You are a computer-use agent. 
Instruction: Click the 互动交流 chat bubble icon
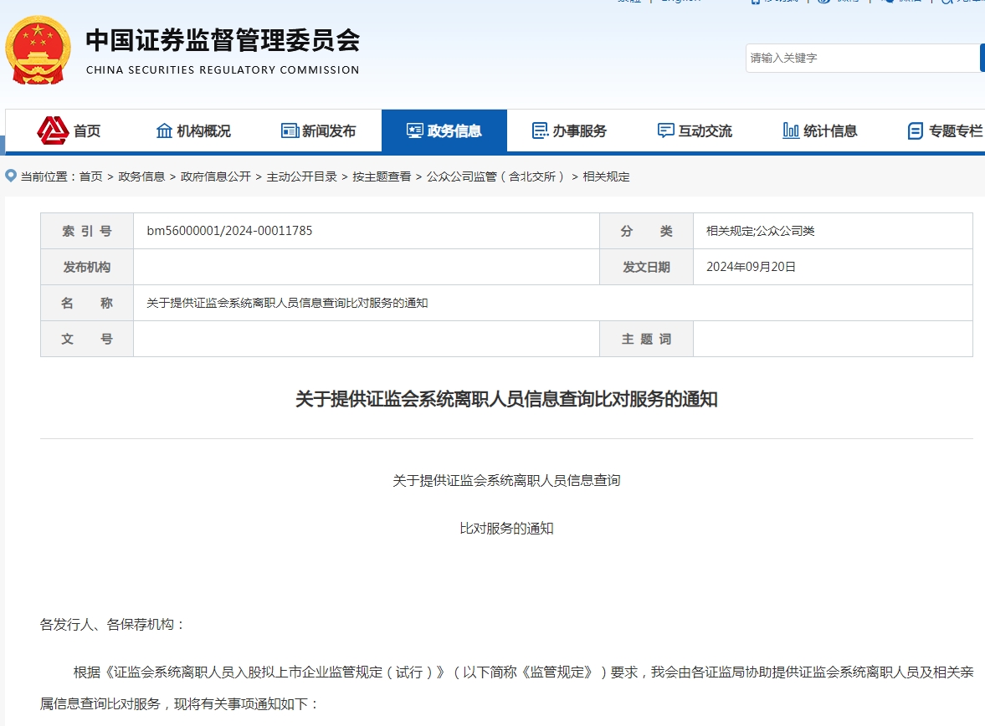click(x=667, y=130)
